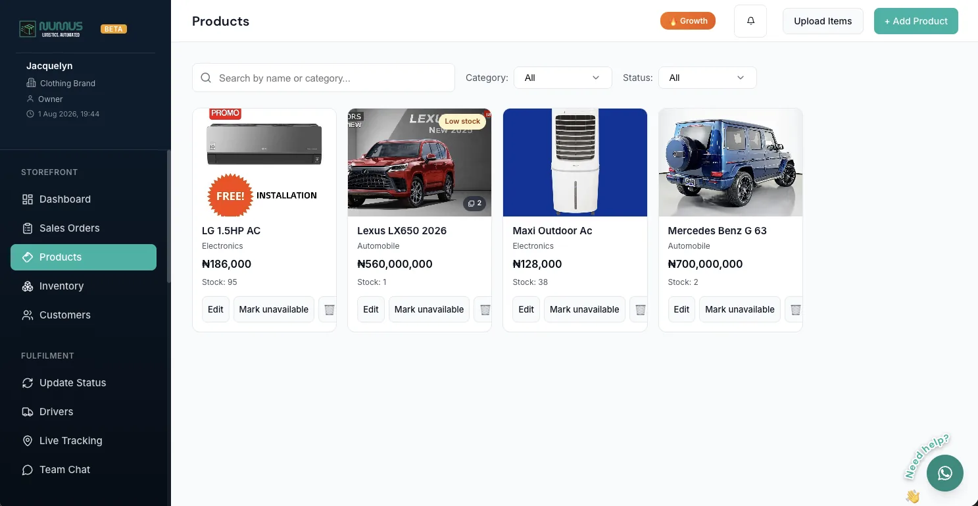
Task: Click the Mercedes Benz G 63 title
Action: pos(717,231)
